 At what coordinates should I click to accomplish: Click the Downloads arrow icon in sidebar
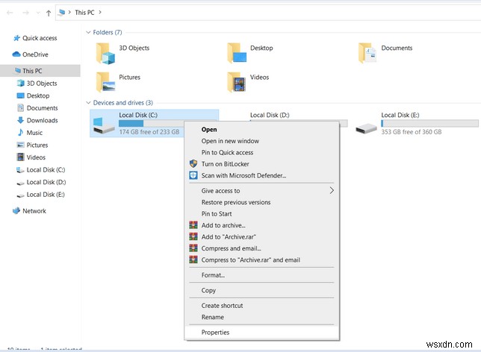21,120
